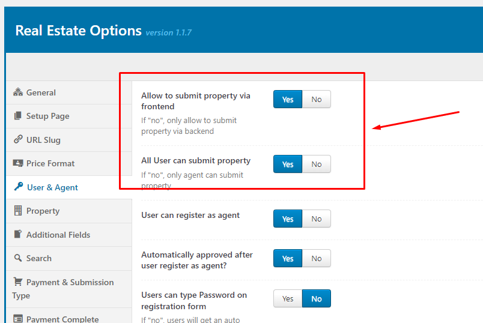Turn off automatic agent approval

317,259
